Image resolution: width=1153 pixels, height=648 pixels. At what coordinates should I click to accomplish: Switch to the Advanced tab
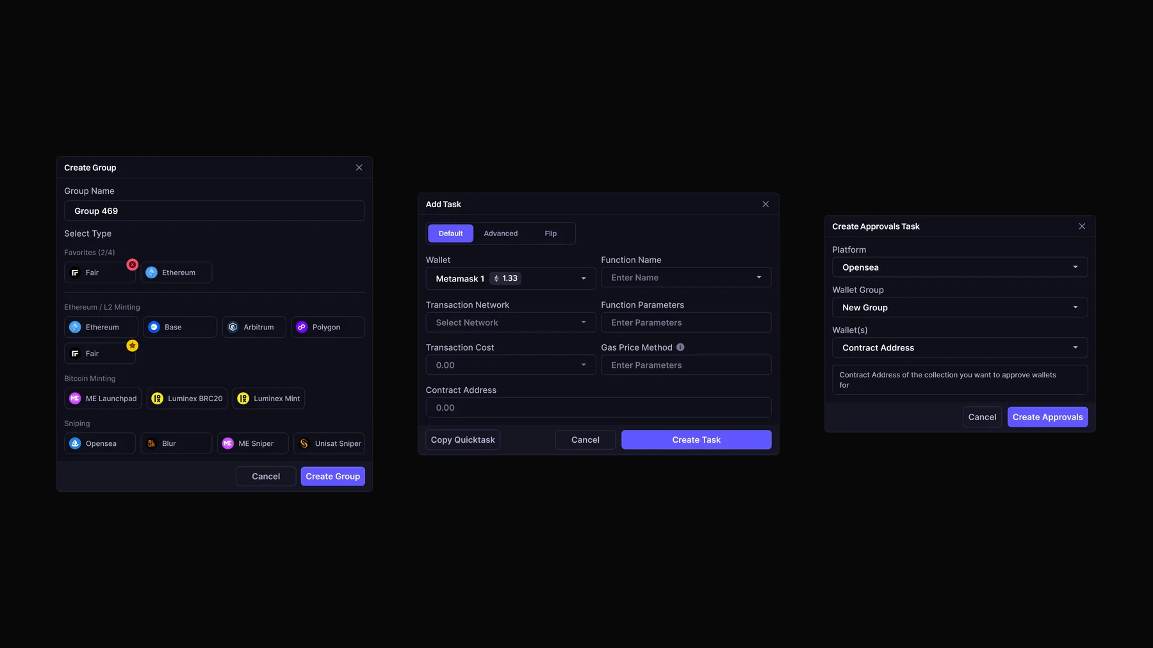500,233
